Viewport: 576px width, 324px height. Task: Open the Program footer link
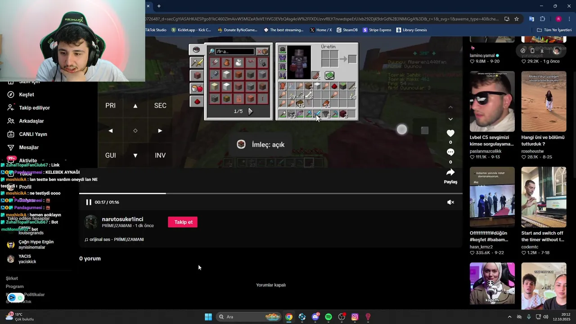(x=14, y=287)
